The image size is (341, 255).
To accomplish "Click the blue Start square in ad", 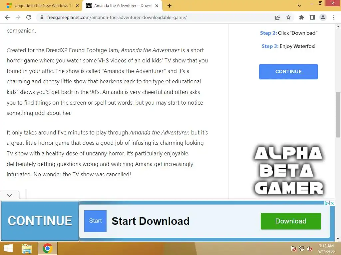I will click(95, 221).
